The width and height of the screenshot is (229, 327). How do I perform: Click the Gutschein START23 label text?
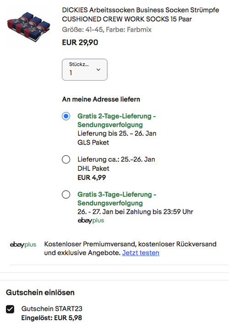[x=52, y=309]
